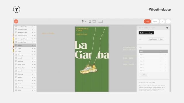Click lock icon on the PIZZA layer
The image size is (184, 103).
(x=32, y=90)
